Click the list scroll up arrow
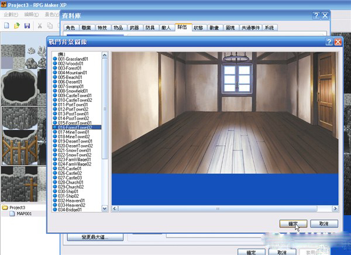351x255 pixels. [x=105, y=55]
